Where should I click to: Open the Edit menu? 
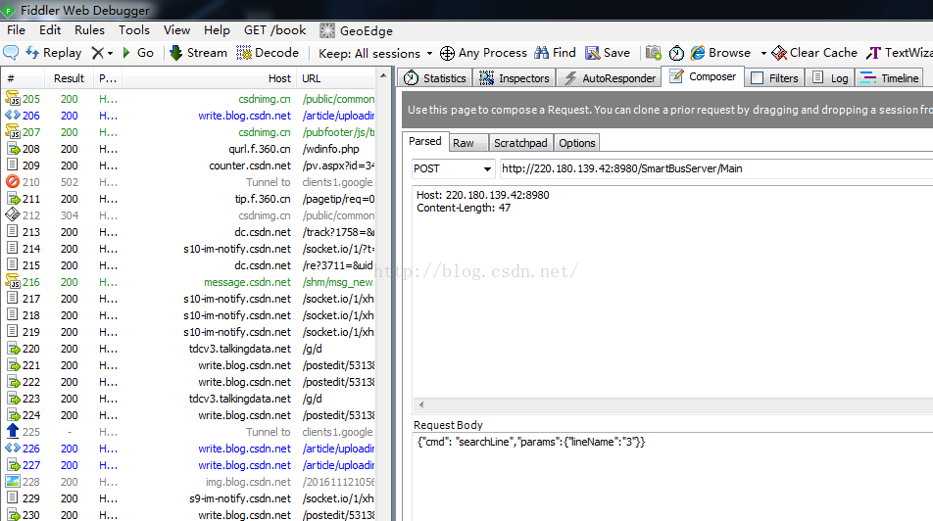[x=50, y=30]
